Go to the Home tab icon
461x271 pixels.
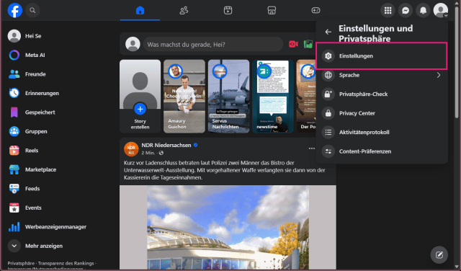click(x=140, y=11)
